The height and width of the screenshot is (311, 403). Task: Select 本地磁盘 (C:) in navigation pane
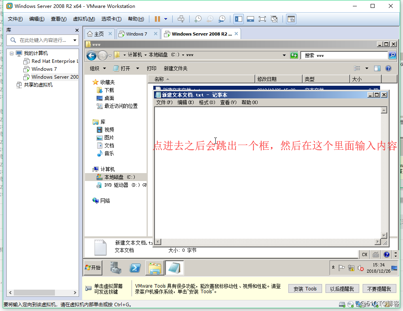pyautogui.click(x=116, y=177)
